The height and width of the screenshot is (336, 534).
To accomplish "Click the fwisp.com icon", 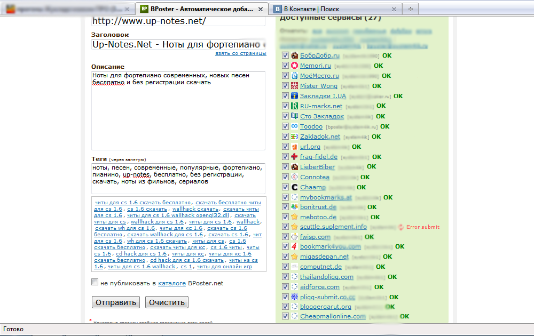I will [x=295, y=236].
